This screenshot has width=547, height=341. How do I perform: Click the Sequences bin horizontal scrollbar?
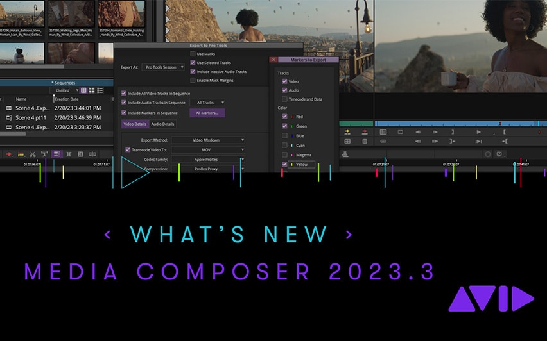pos(13,134)
